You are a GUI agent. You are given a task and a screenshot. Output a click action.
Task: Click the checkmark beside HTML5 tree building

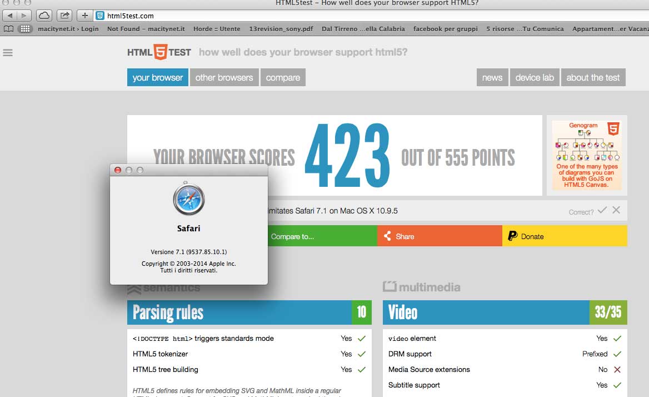(362, 369)
